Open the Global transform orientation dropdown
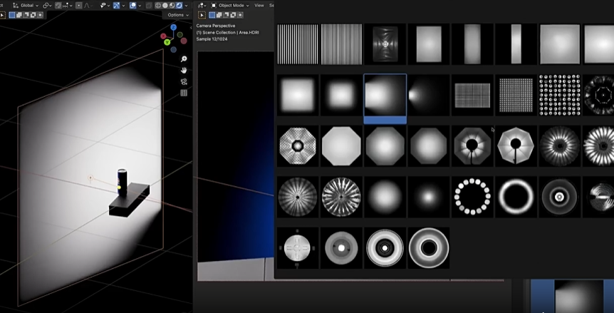Viewport: 614px width, 313px height. 29,5
